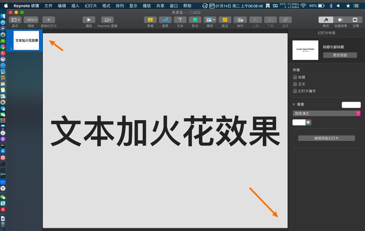
Task: Add a comment with the 批注 icon
Action: pos(225,20)
